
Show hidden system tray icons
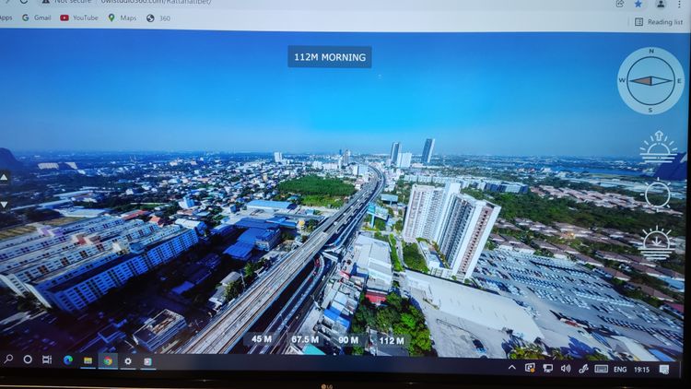pyautogui.click(x=511, y=367)
